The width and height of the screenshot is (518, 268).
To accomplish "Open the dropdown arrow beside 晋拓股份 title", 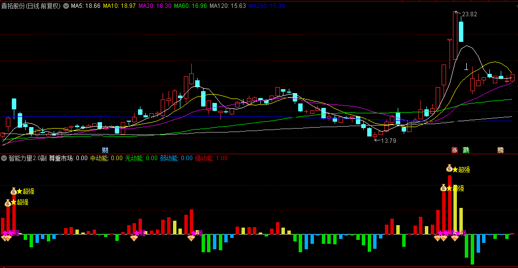I will [x=66, y=6].
